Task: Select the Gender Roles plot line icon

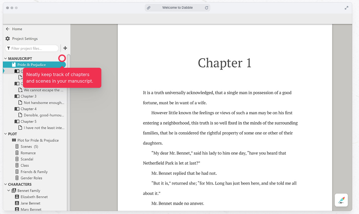Action: (x=17, y=178)
